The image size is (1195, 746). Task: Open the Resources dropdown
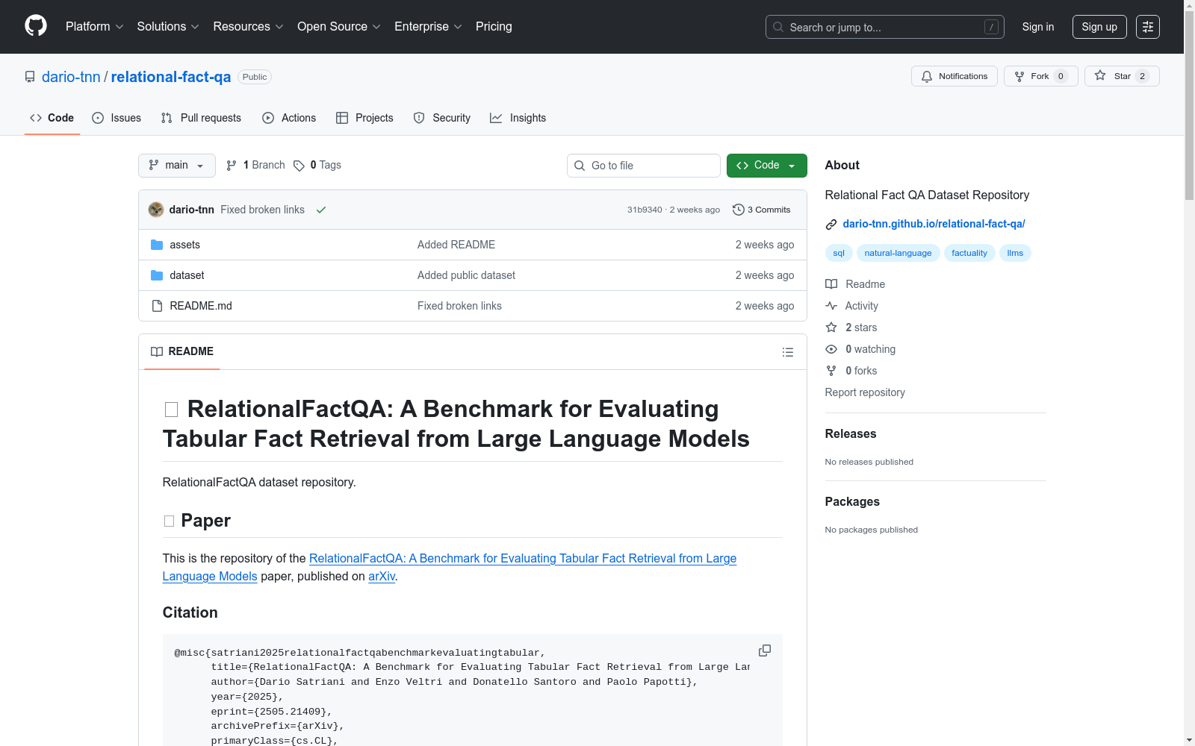coord(249,27)
